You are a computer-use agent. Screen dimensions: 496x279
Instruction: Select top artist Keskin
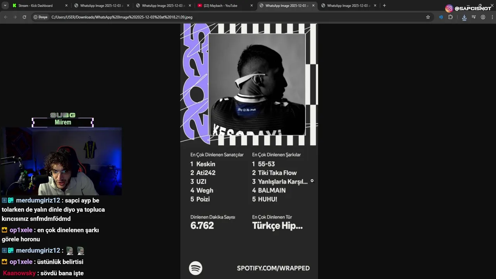(x=206, y=164)
